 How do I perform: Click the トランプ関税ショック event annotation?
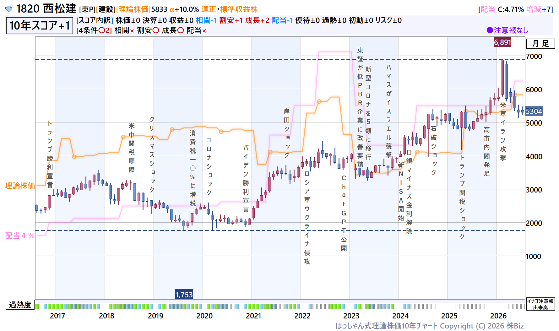[462, 197]
